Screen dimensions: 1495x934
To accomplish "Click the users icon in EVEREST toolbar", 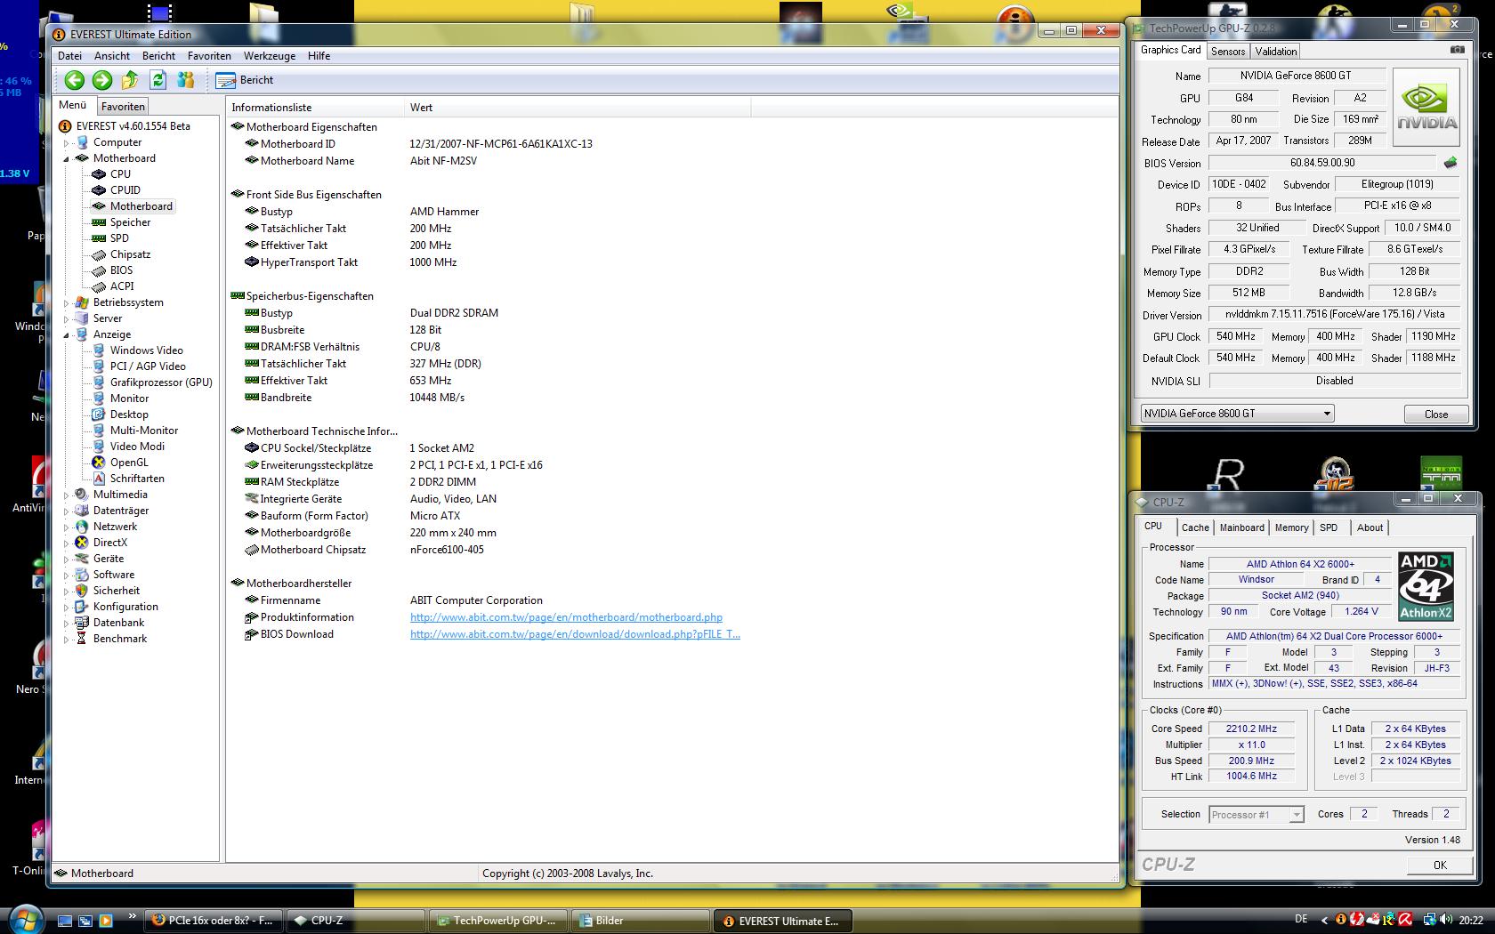I will (x=185, y=80).
